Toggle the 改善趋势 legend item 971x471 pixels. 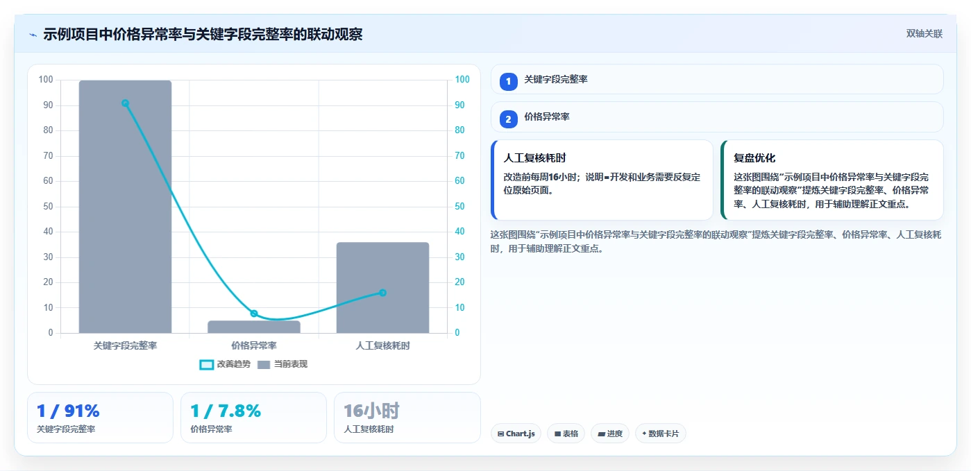pos(225,364)
